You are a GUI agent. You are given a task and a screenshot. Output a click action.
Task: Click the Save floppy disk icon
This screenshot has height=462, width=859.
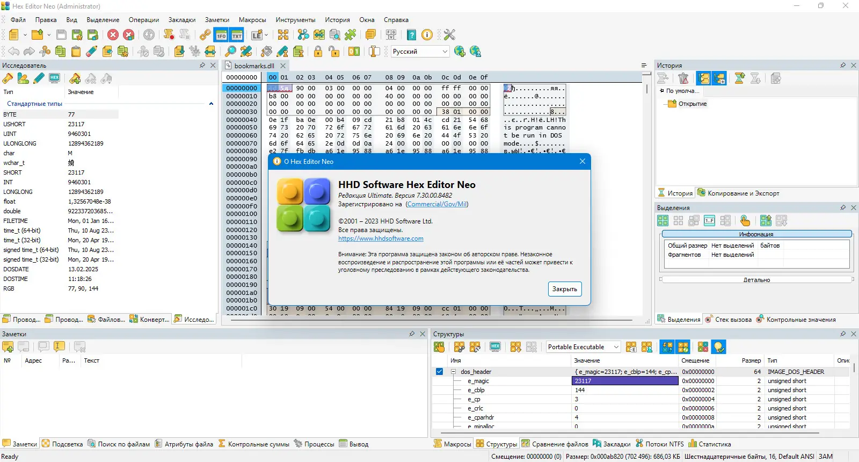click(x=61, y=35)
